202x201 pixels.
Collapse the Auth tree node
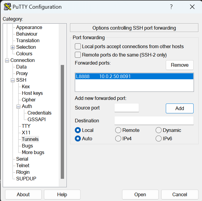18,106
